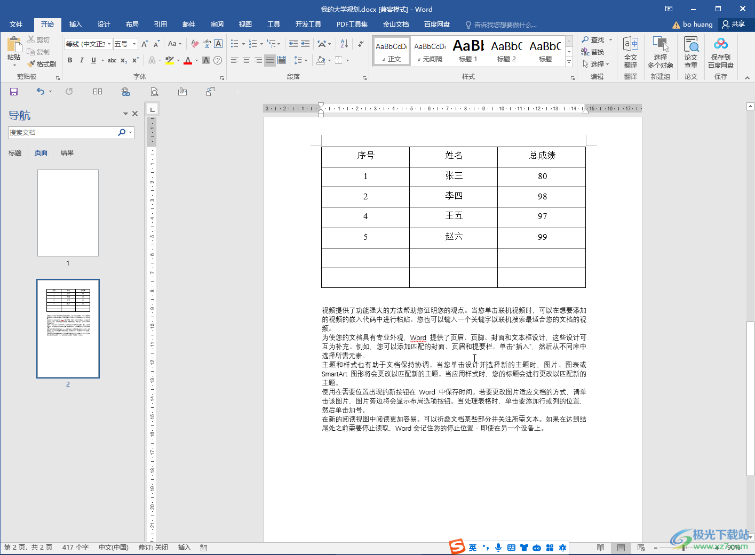Click the shading paint bucket button
This screenshot has height=555, width=755.
pyautogui.click(x=321, y=60)
